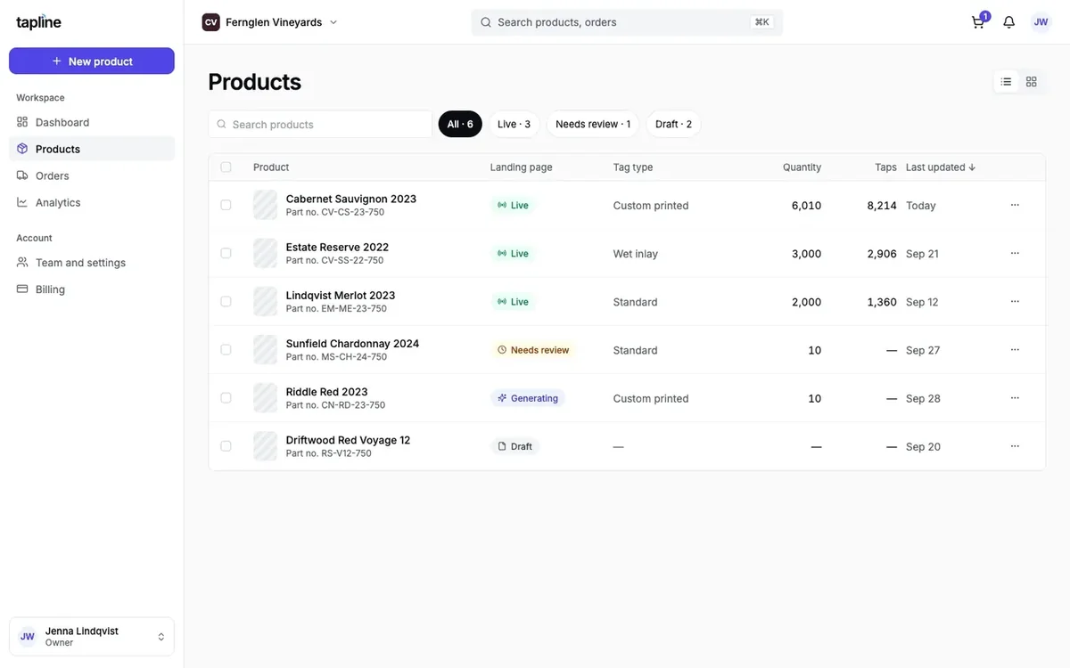Viewport: 1070px width, 668px height.
Task: Click the Estate Reserve 2022 product thumbnail
Action: pos(266,253)
